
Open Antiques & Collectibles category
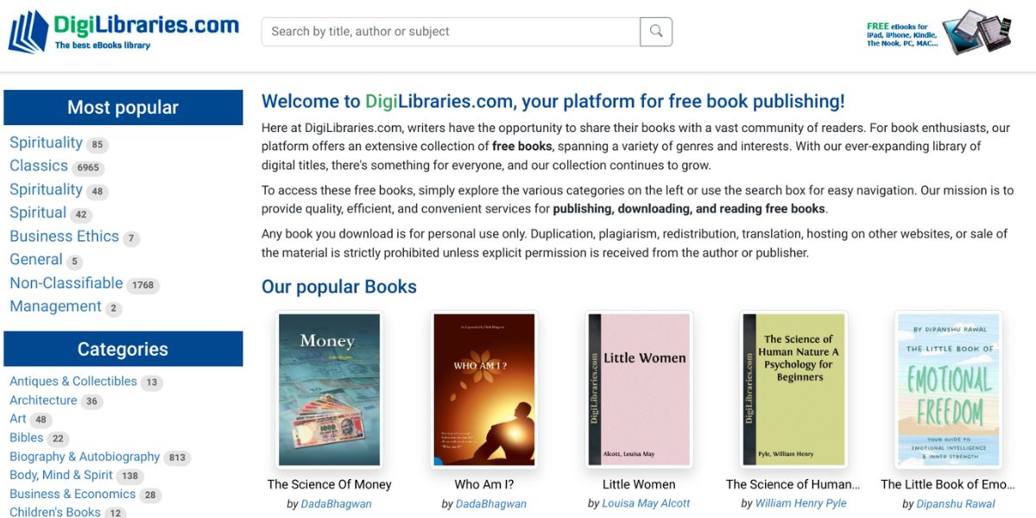(73, 382)
